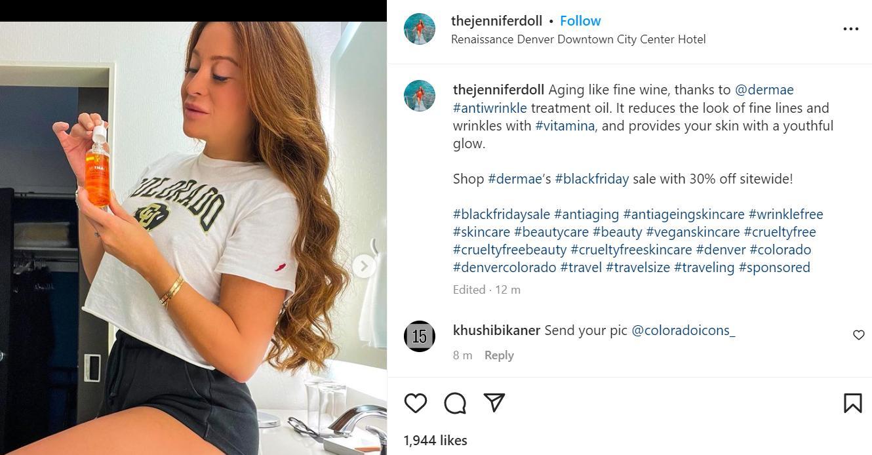Screen dimensions: 872x455
Task: Open the @coloradoicons_ mention
Action: coord(683,330)
